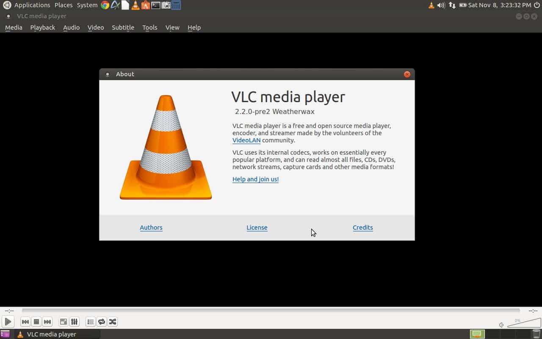The width and height of the screenshot is (542, 339).
Task: Set volume on the triangular slider
Action: (524, 323)
